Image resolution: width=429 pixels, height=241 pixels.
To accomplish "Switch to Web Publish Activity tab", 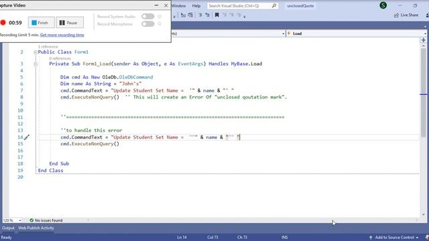I will click(x=36, y=228).
